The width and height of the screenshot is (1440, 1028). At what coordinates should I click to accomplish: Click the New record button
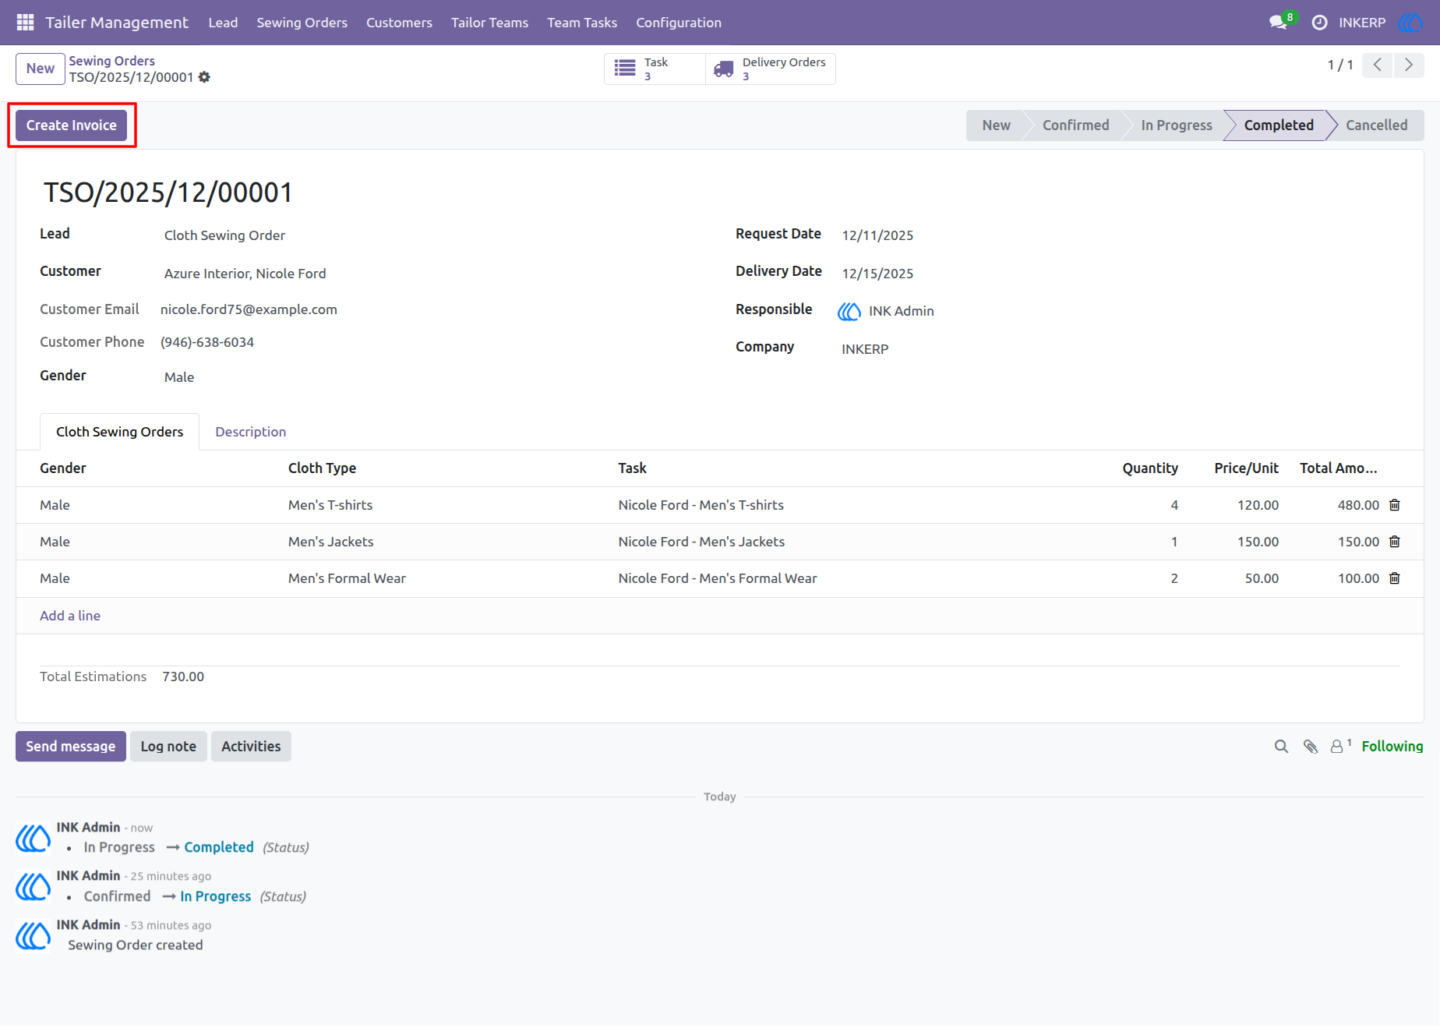tap(40, 69)
